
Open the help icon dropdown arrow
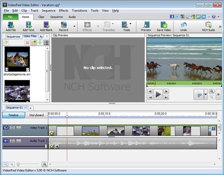[219, 17]
